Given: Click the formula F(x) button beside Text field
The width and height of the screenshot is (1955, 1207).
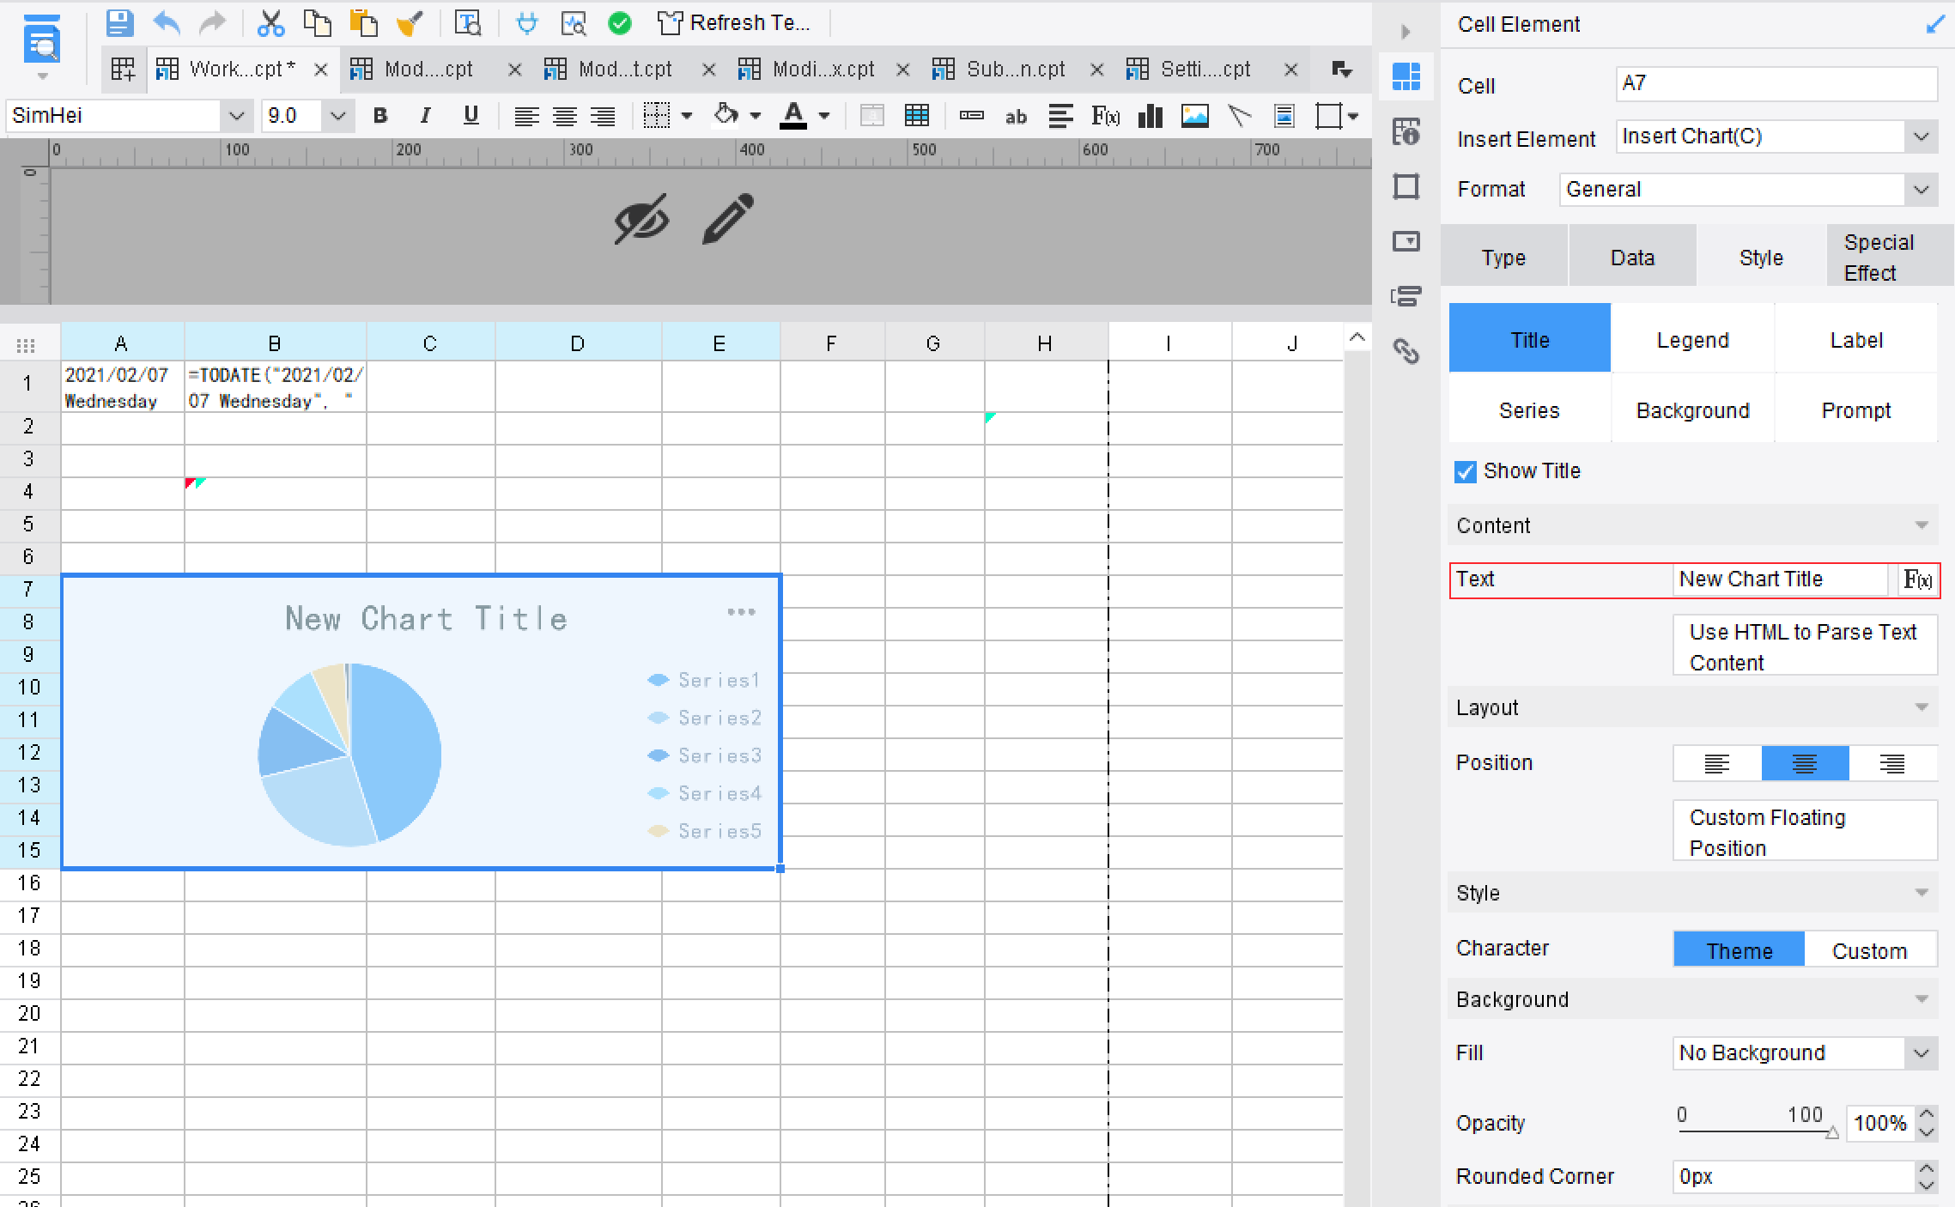Looking at the screenshot, I should coord(1917,579).
